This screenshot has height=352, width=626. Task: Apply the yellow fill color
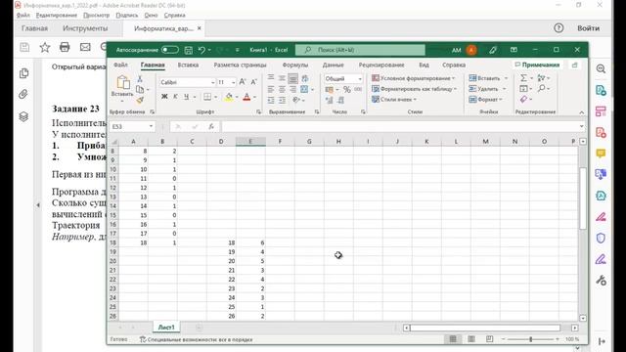229,97
